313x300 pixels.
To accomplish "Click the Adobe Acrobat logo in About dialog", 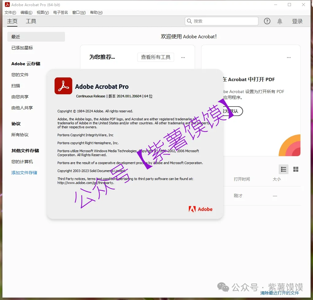I will 63,86.
